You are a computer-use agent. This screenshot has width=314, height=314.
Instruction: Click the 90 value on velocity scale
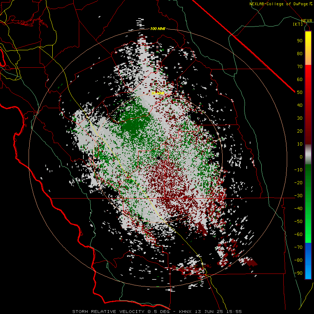click(x=300, y=41)
